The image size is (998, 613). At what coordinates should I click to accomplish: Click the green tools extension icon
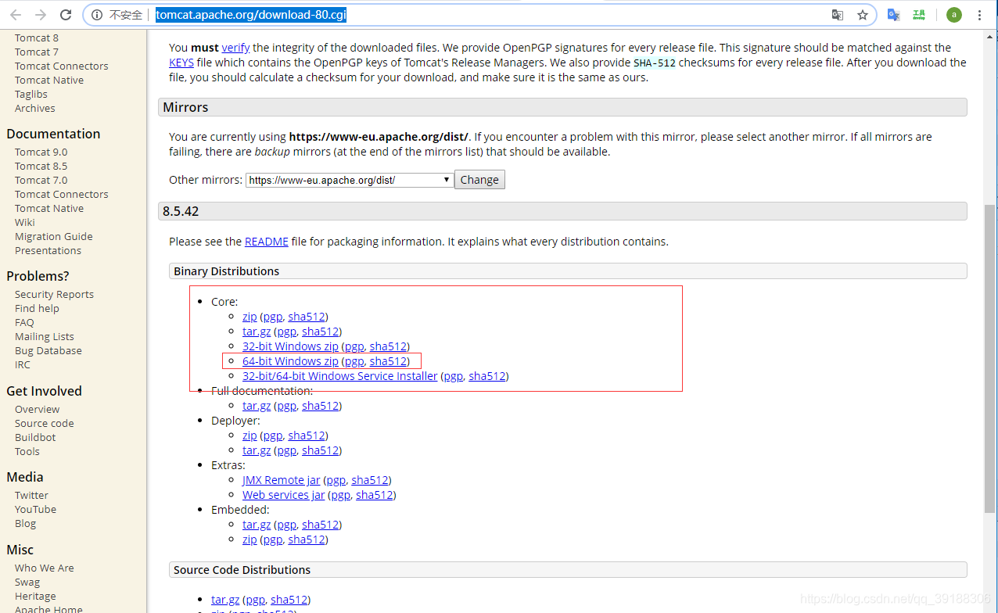tap(919, 15)
